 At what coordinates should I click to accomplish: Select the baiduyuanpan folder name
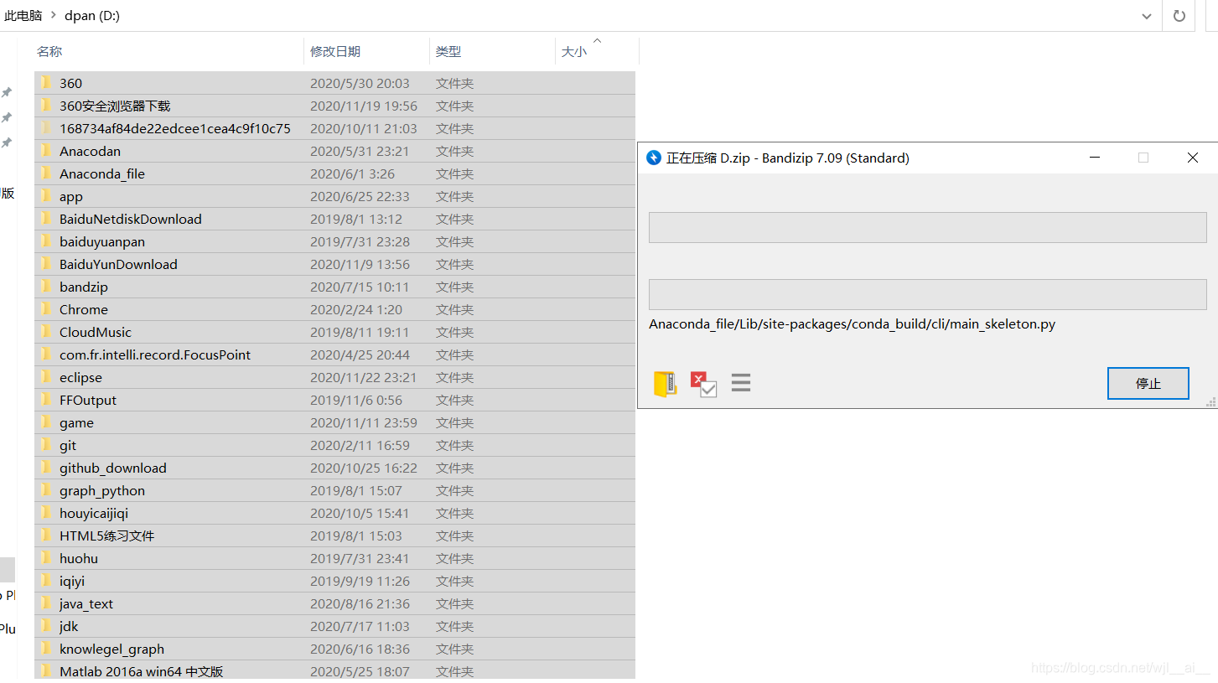pos(102,241)
